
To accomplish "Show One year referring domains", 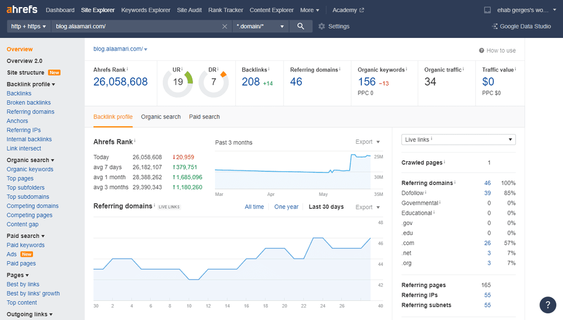I will coord(286,207).
